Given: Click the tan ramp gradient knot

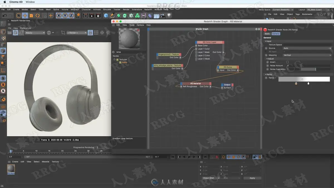Looking at the screenshot, I should click(296, 83).
